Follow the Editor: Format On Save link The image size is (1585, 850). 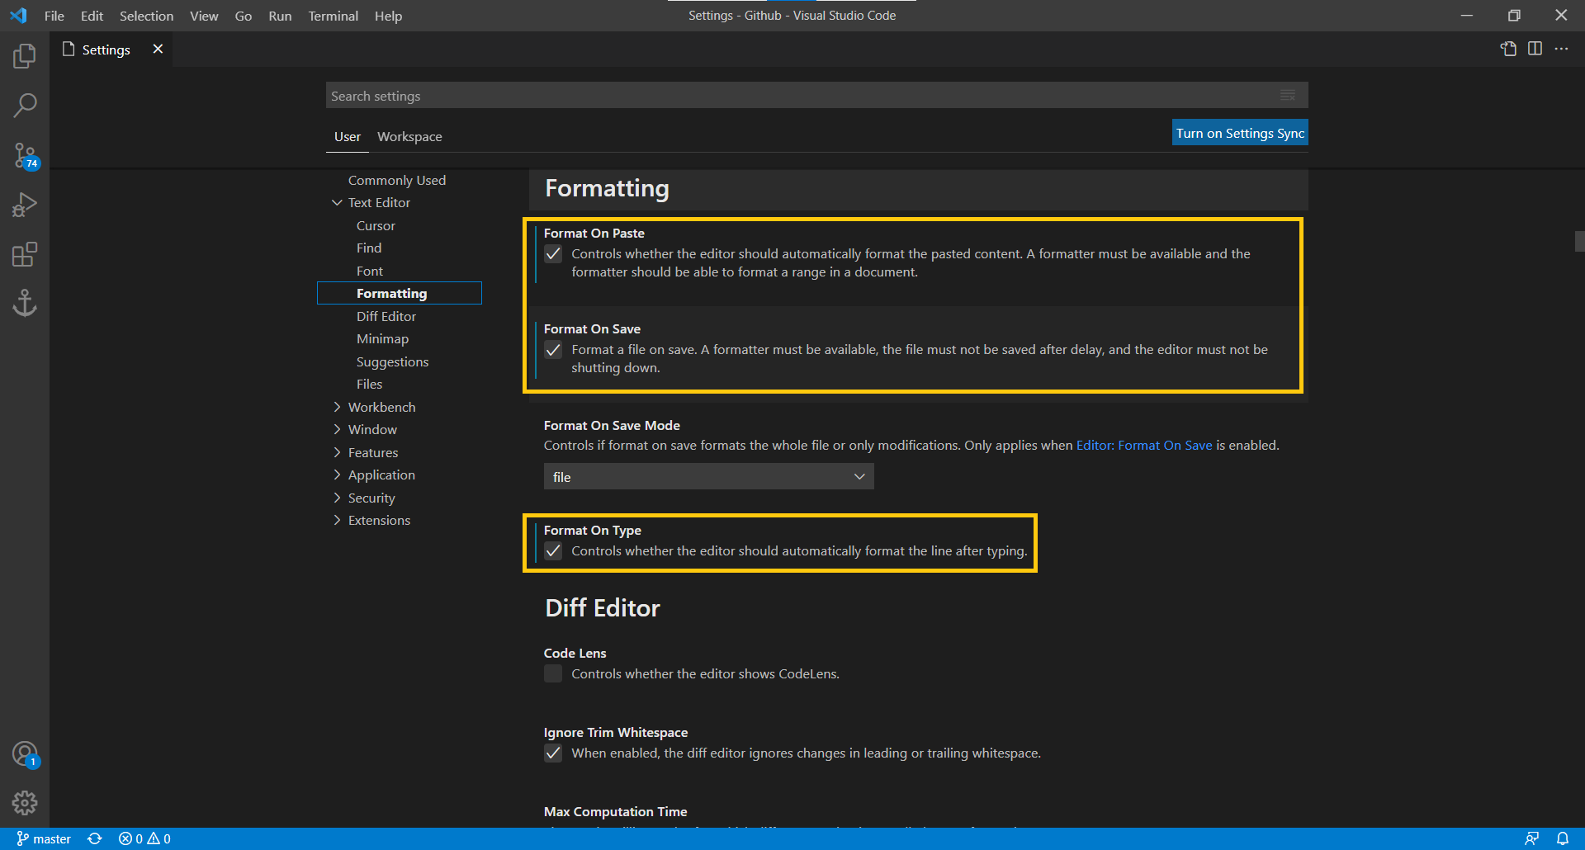1144,445
